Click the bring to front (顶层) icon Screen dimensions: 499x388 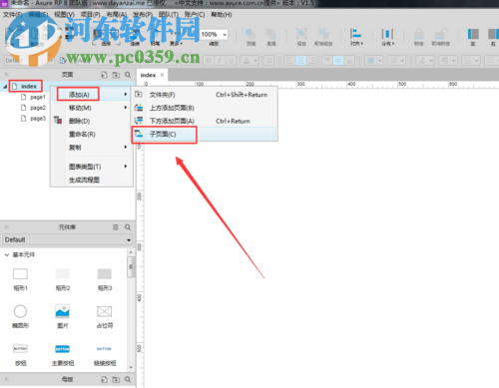pos(250,37)
